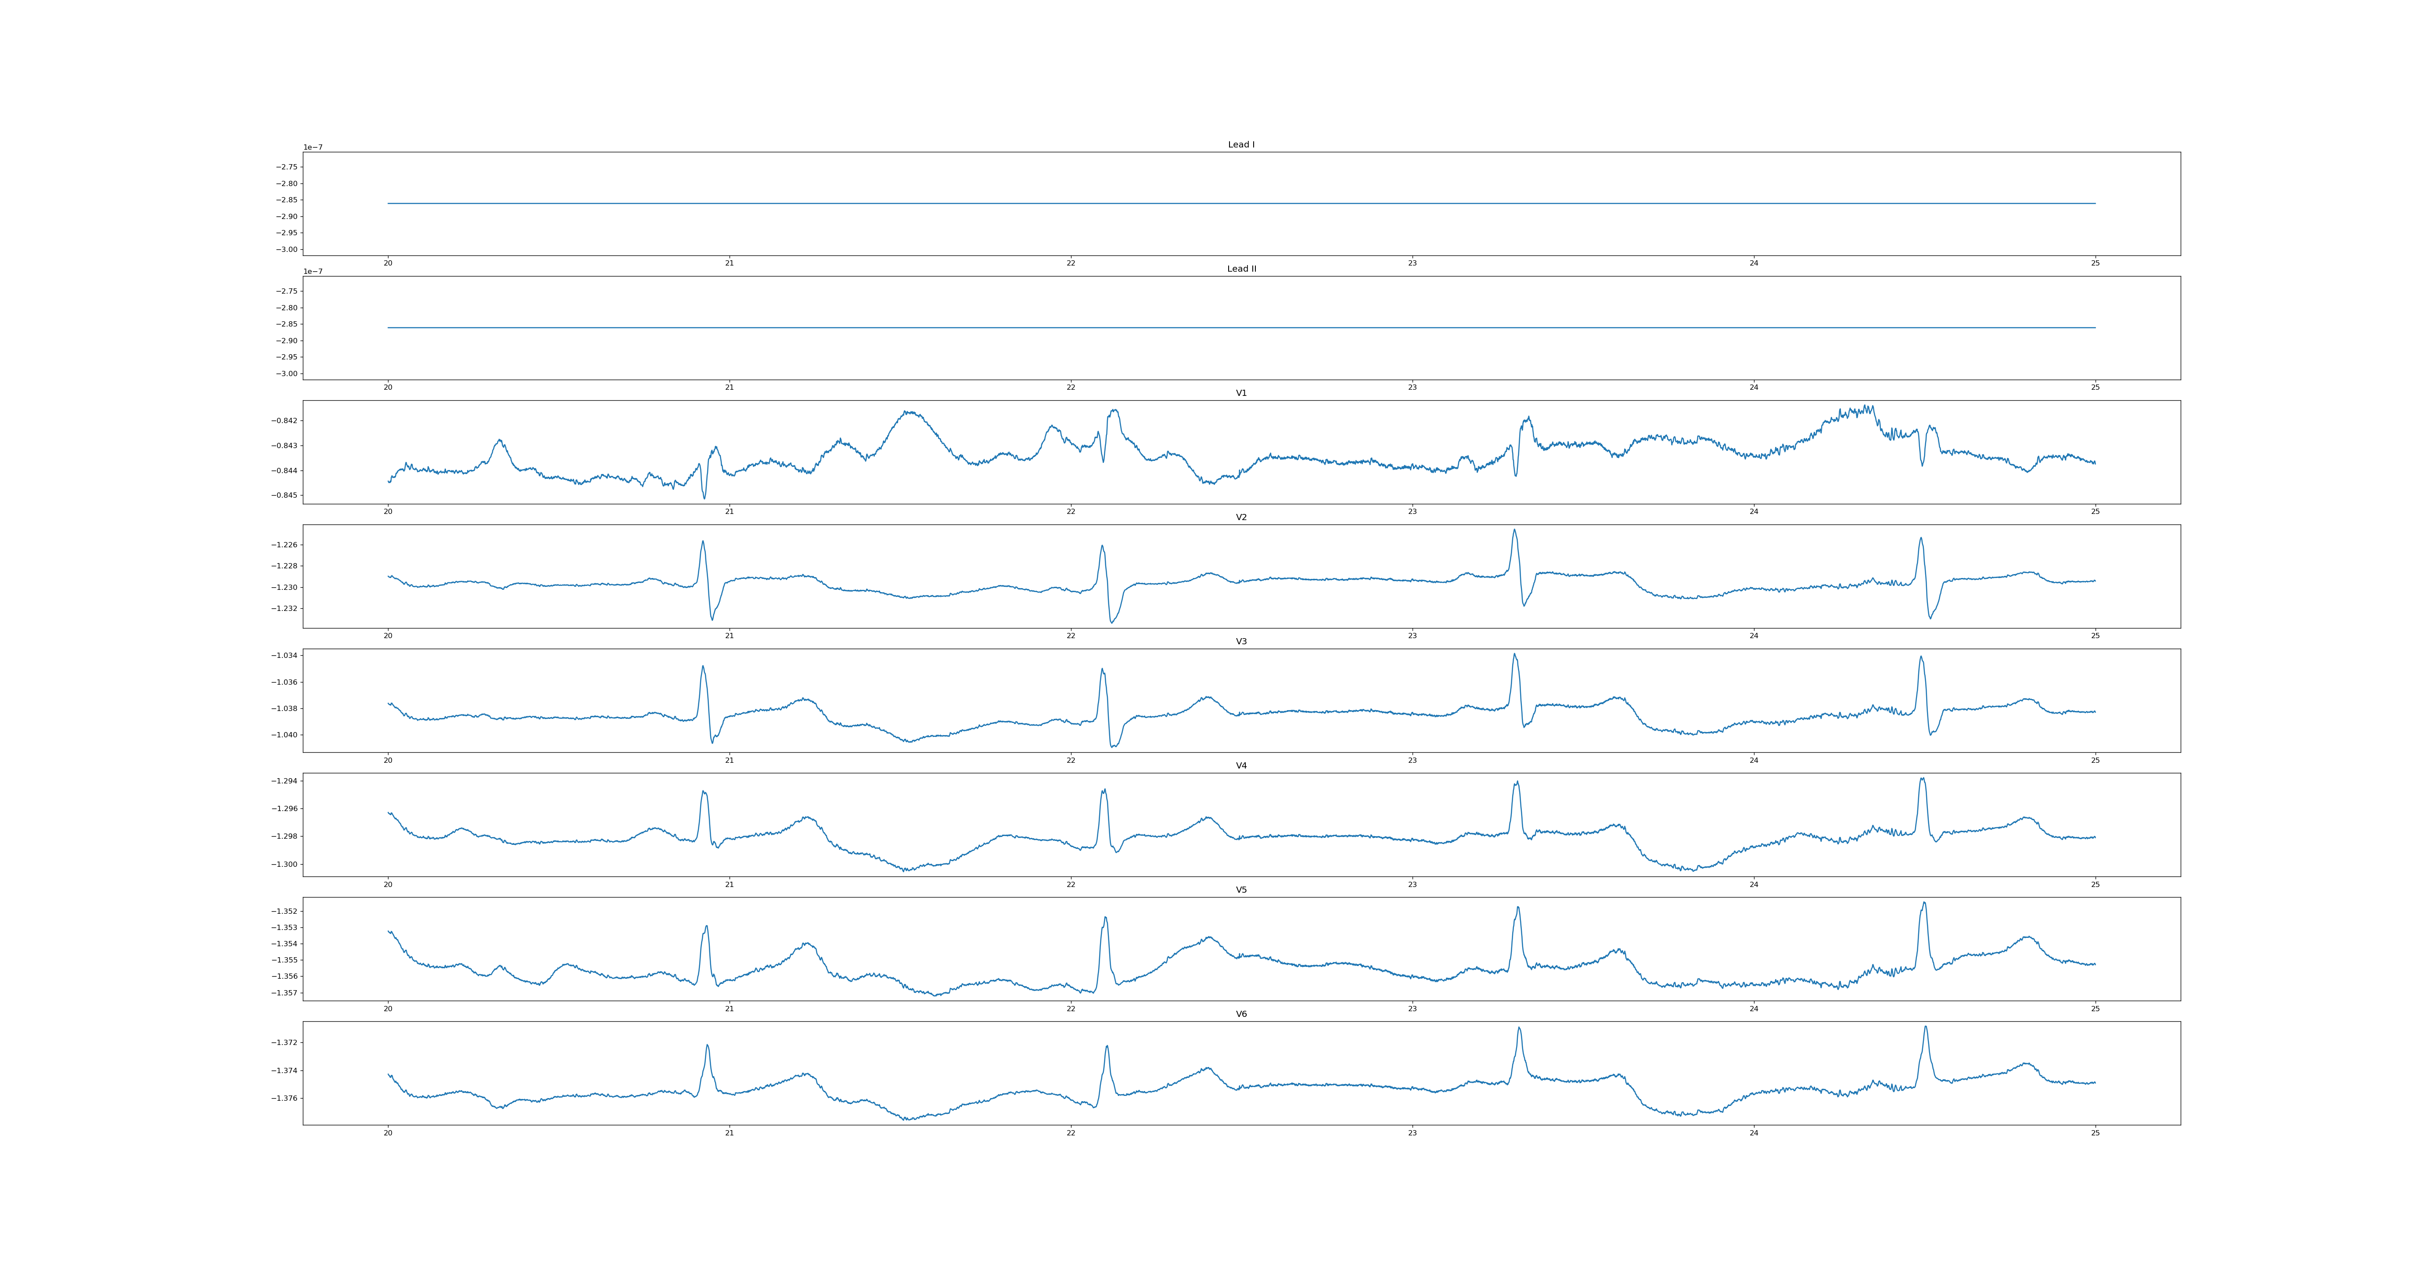Click x-axis tick 22 under Lead I
Image resolution: width=2423 pixels, height=1264 pixels.
pyautogui.click(x=1071, y=263)
